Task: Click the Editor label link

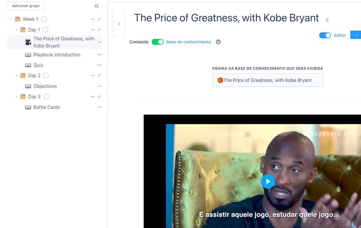Action: point(340,35)
